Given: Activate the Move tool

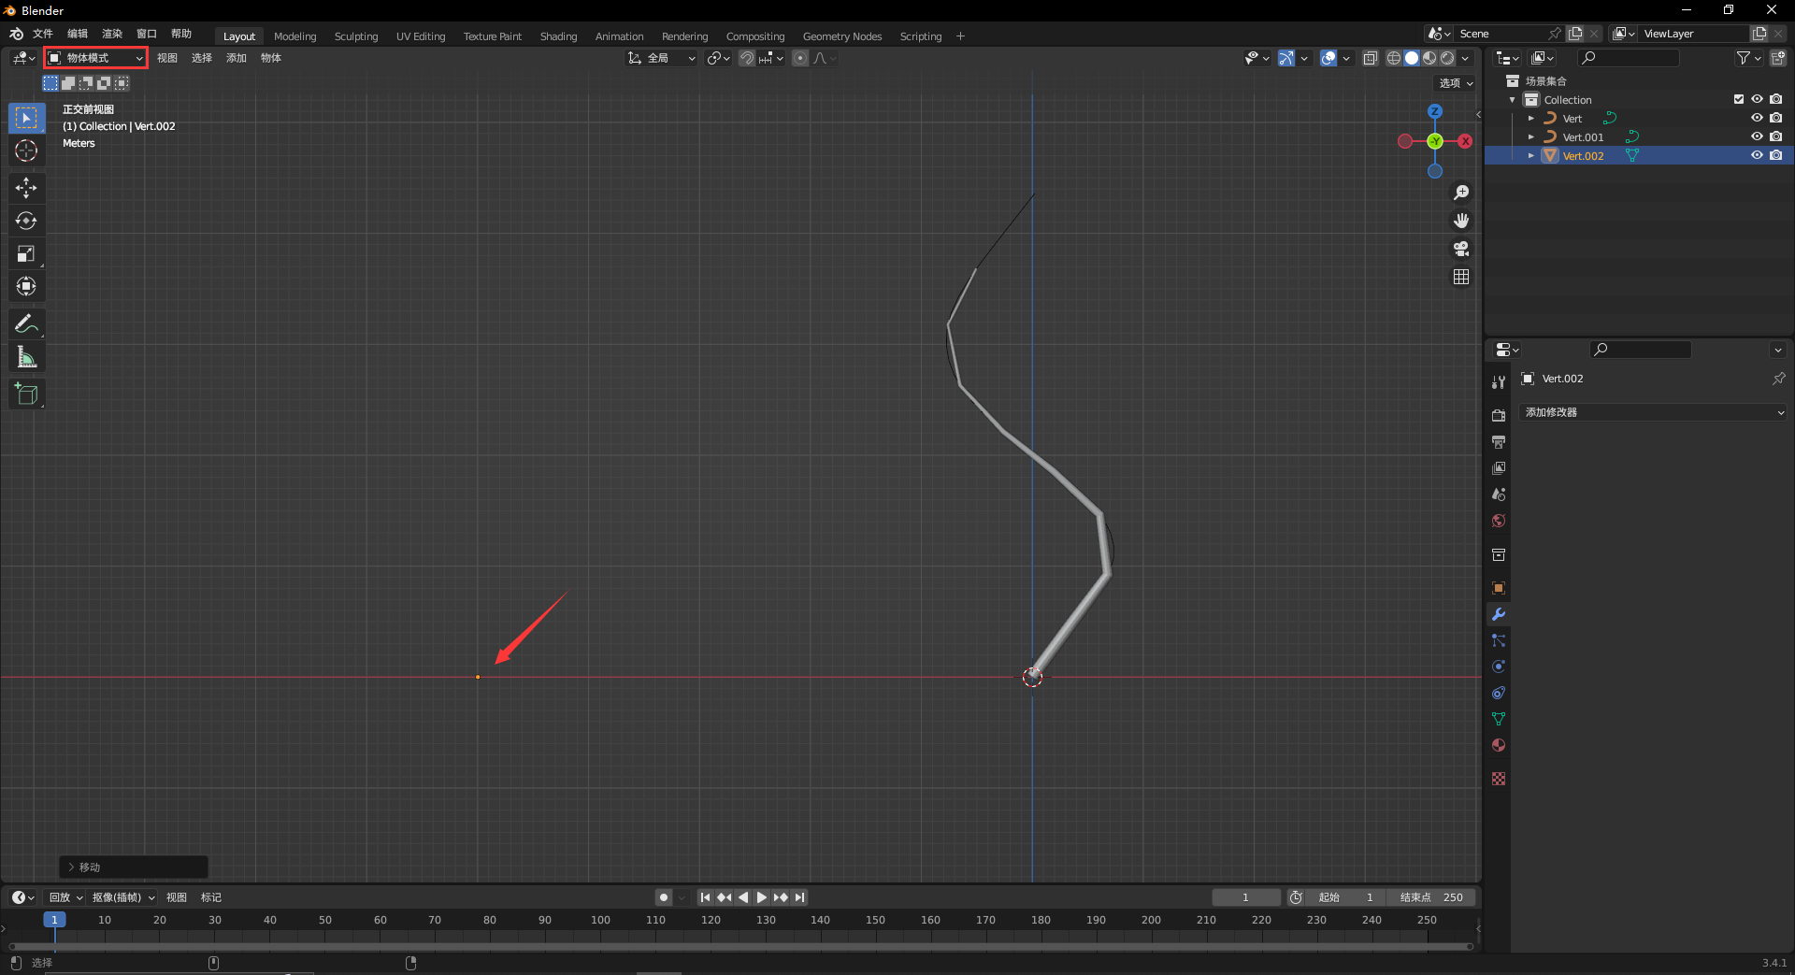Looking at the screenshot, I should coord(26,188).
